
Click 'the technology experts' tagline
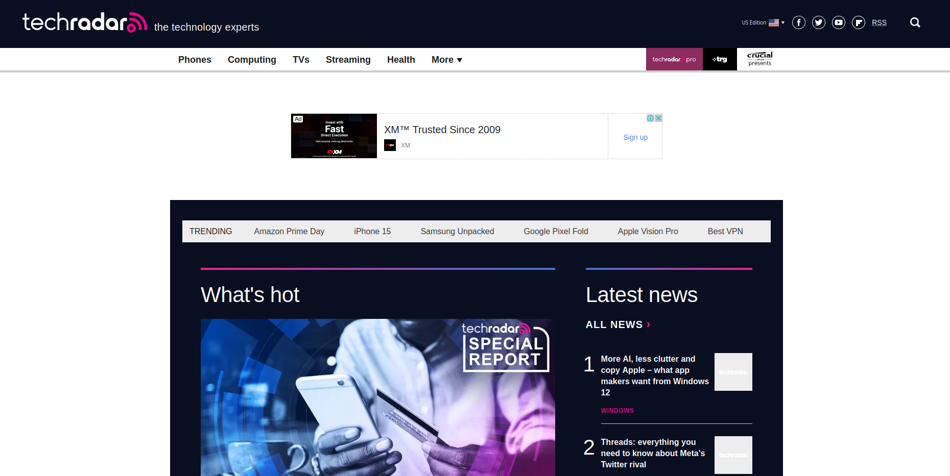(x=206, y=27)
